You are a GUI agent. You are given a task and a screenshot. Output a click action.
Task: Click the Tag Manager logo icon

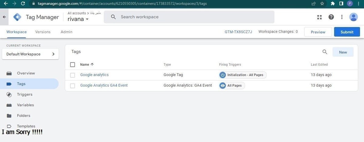17,17
